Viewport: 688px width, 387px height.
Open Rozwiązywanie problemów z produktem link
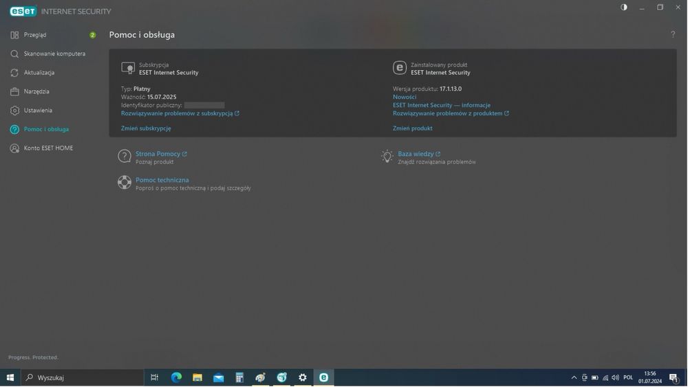451,113
